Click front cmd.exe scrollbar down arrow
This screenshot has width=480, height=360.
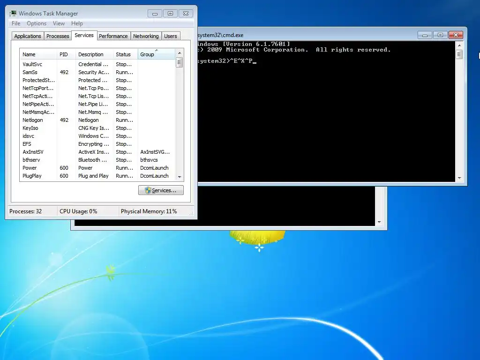pyautogui.click(x=459, y=178)
